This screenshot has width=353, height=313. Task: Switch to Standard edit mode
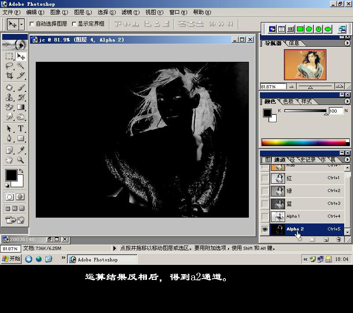click(x=9, y=197)
